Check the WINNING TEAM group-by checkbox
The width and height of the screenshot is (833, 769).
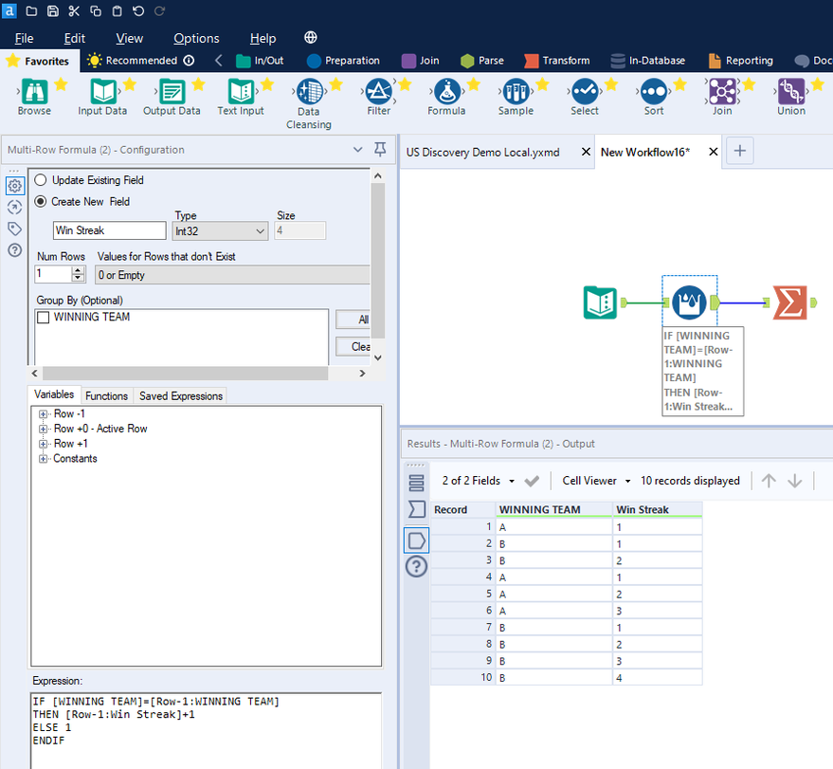[x=43, y=318]
